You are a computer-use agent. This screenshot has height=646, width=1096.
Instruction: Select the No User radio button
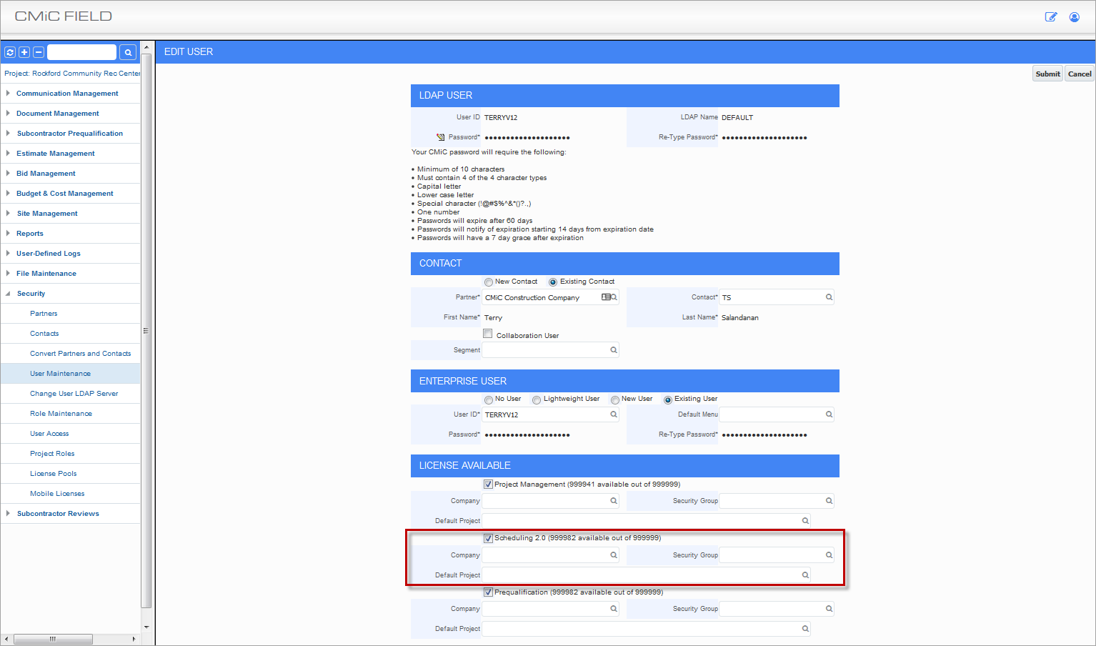click(489, 400)
